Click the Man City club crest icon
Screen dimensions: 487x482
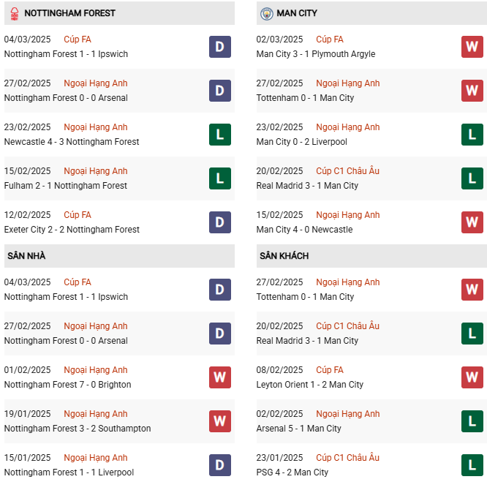coord(266,13)
